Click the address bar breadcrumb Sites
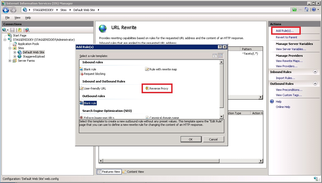This screenshot has height=183, width=322. click(x=63, y=10)
